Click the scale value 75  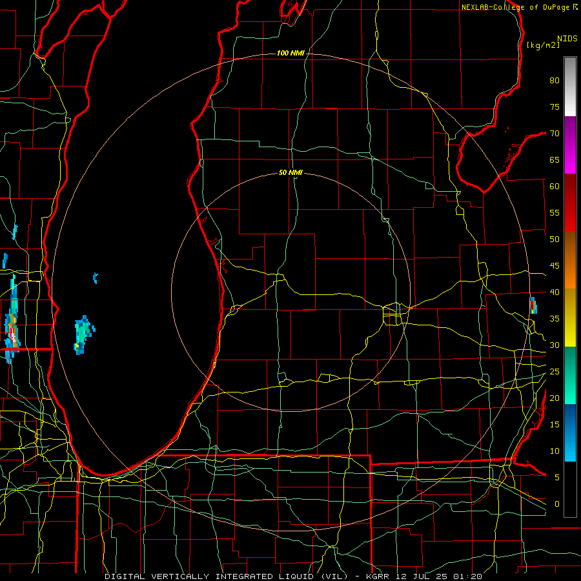tap(555, 107)
